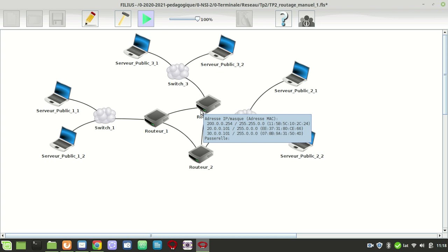The image size is (448, 252).
Task: Select the Serveur_Public_1_2 laptop
Action: (63, 139)
